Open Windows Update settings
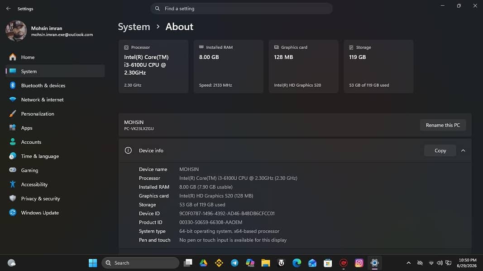483x271 pixels. pos(55,213)
